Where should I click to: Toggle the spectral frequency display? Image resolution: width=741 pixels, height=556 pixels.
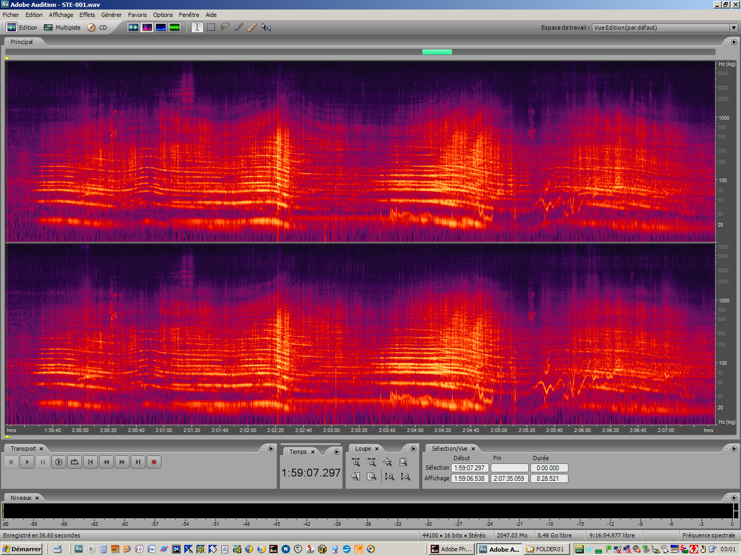click(x=147, y=27)
